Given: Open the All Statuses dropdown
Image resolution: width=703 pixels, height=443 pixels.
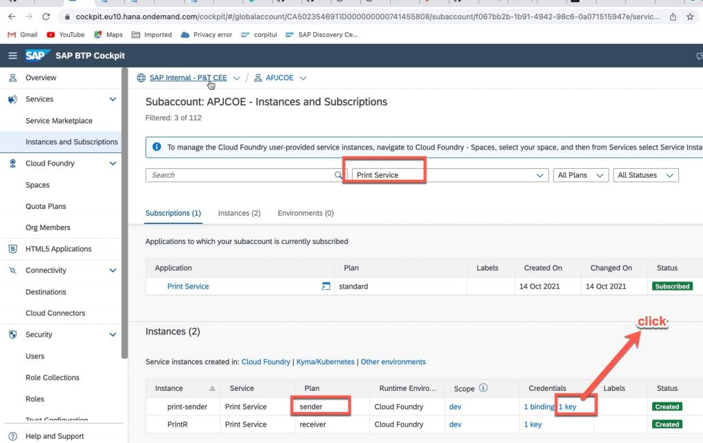Looking at the screenshot, I should 645,175.
